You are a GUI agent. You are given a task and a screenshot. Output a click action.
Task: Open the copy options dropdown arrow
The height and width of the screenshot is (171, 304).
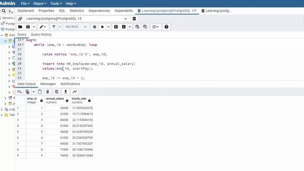(34, 92)
